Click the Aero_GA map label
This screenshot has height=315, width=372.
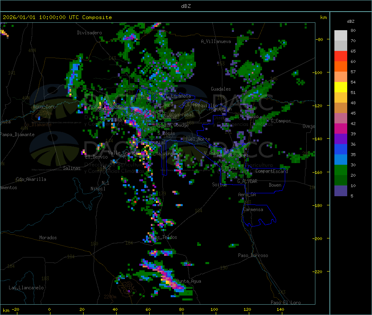pyautogui.click(x=247, y=195)
